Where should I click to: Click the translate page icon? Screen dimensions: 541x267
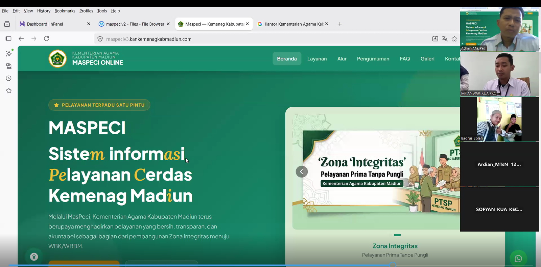(445, 39)
